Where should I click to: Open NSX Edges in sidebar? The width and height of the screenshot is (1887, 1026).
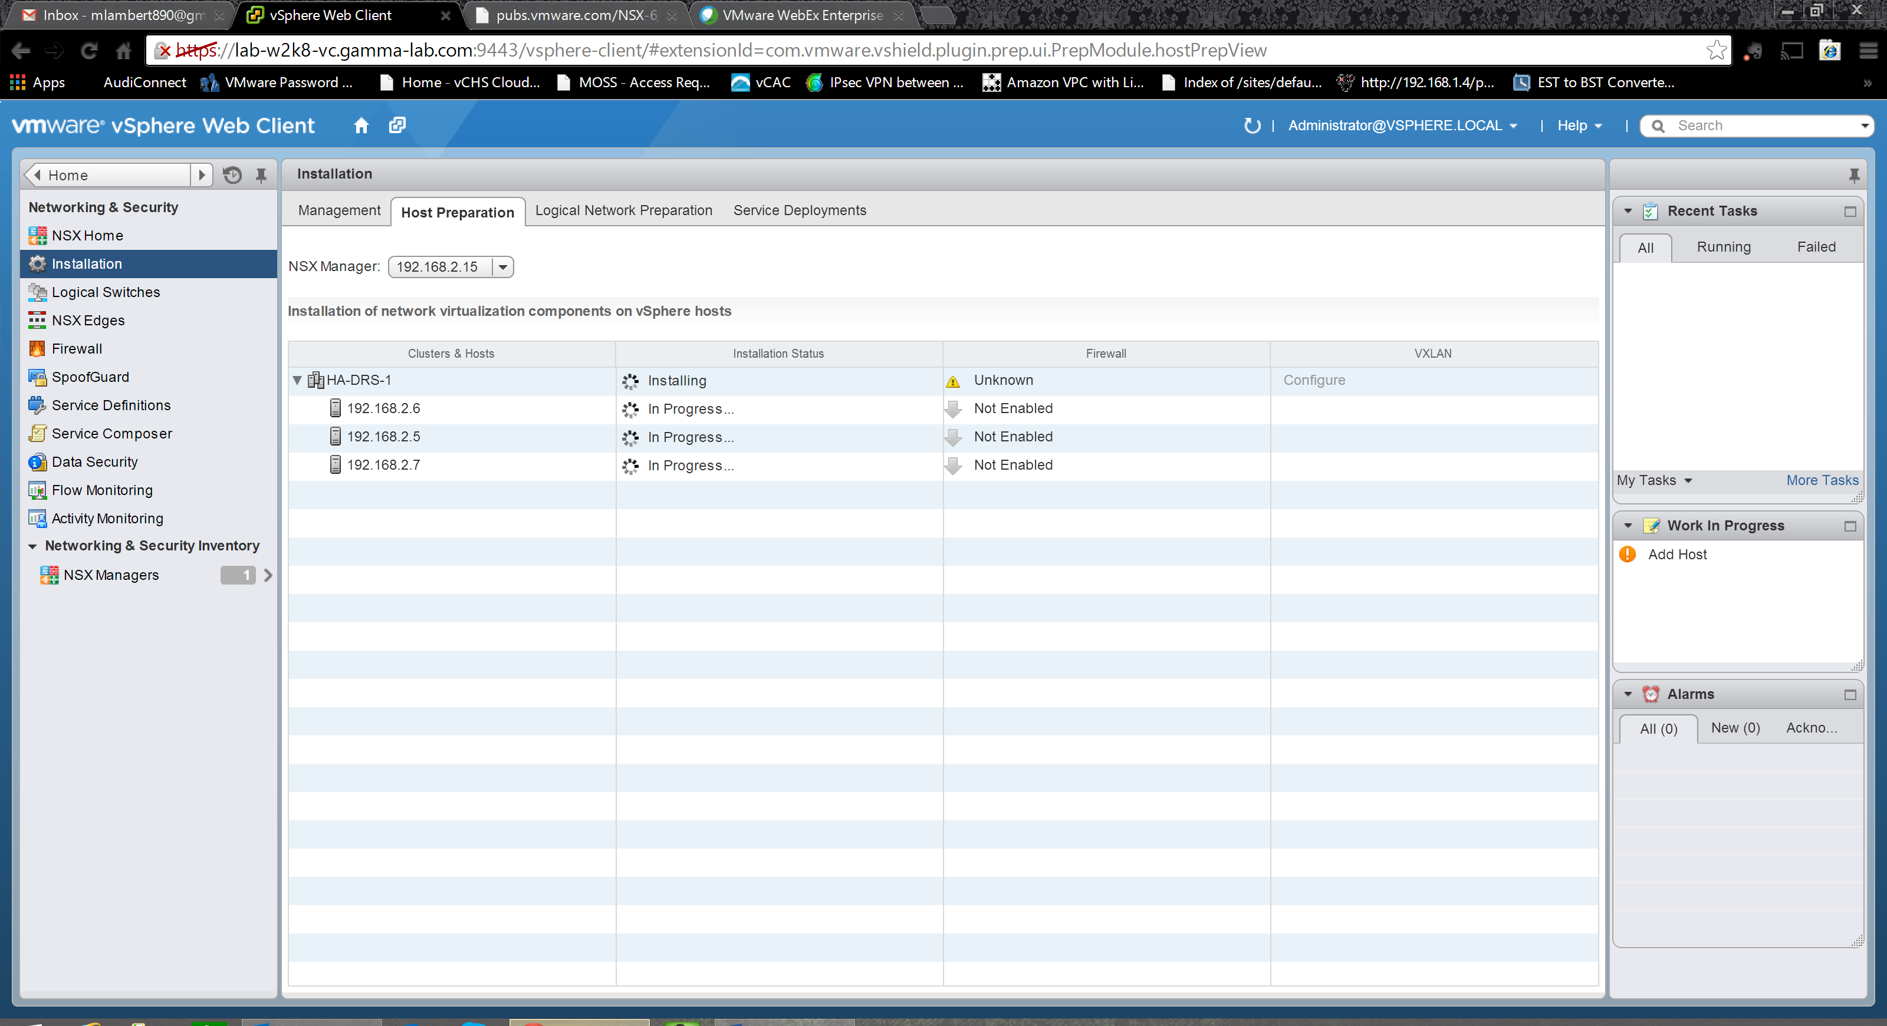click(x=88, y=320)
